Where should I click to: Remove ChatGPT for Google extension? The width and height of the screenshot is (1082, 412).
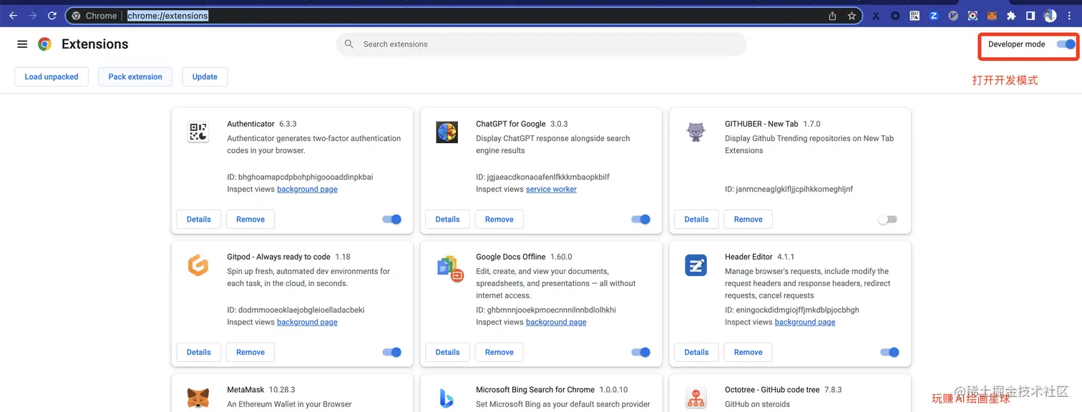tap(499, 220)
